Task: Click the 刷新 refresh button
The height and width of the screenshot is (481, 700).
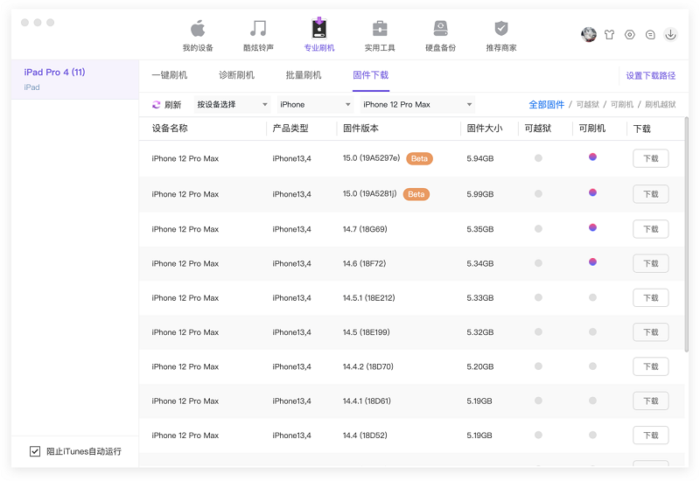Action: point(166,105)
